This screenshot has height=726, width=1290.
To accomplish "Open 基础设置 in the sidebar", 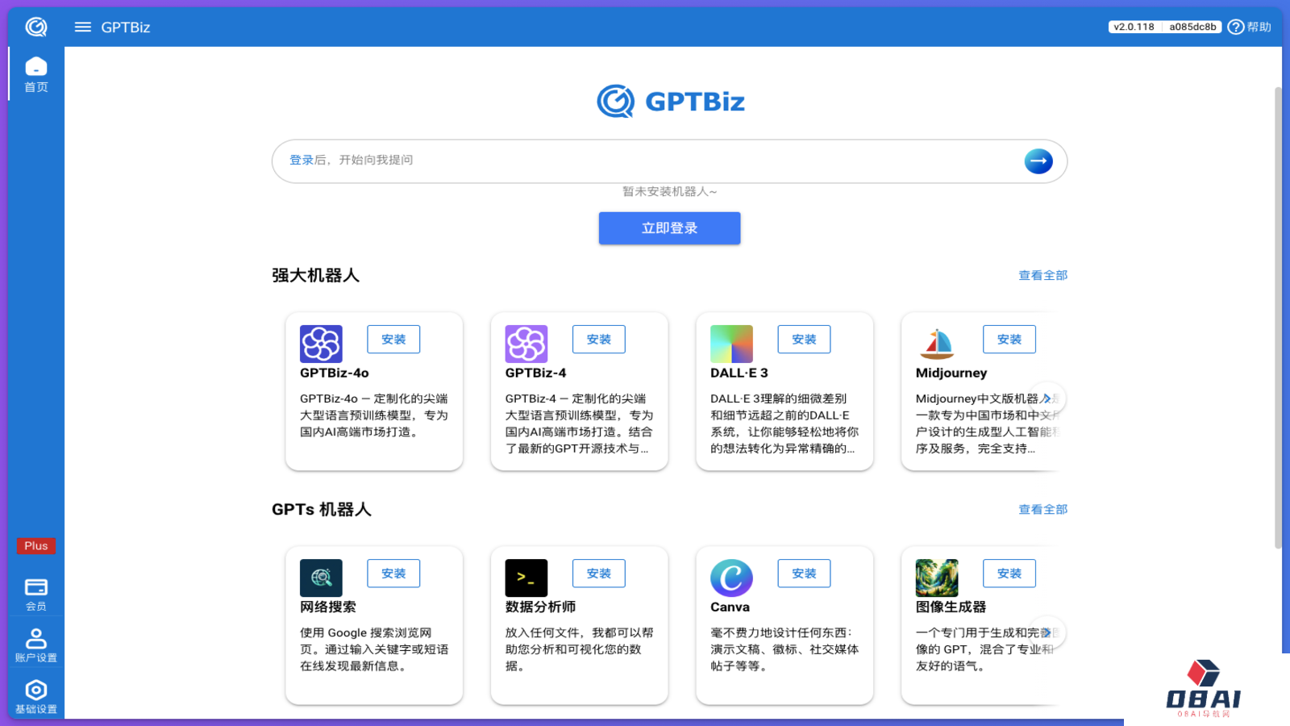I will (35, 697).
